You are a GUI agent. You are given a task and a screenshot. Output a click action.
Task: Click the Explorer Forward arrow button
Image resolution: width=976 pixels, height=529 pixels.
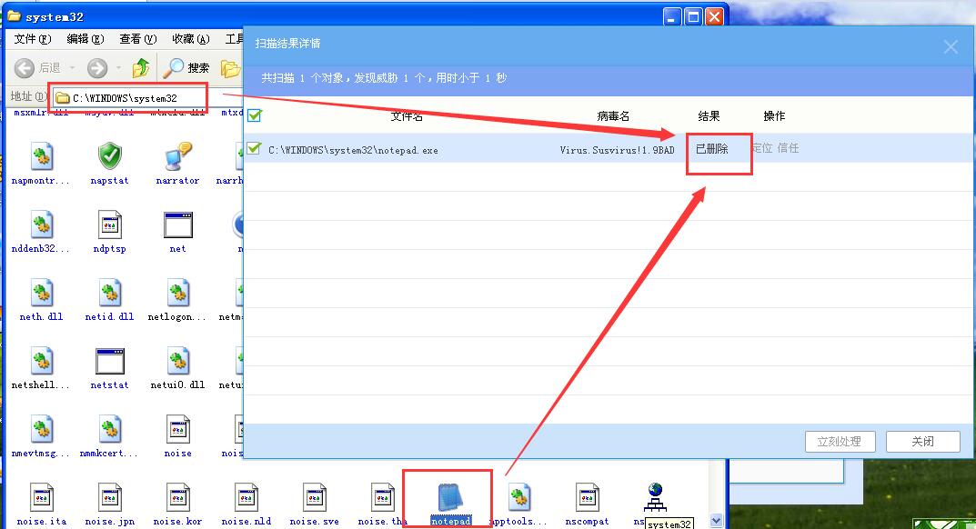(97, 68)
